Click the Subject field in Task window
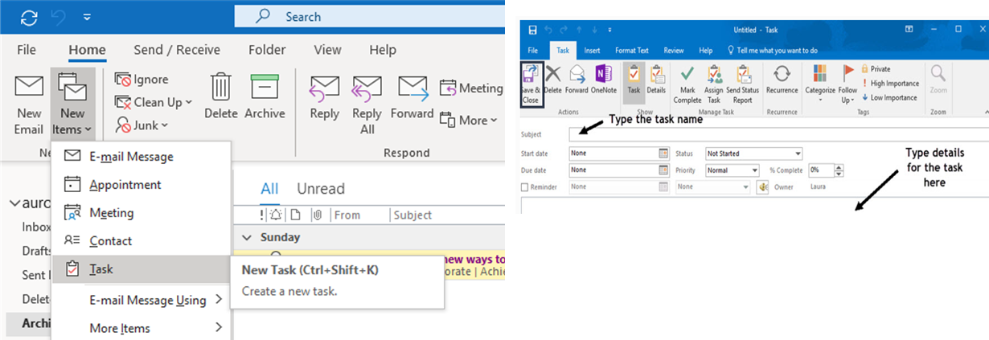The height and width of the screenshot is (340, 989). click(x=778, y=134)
